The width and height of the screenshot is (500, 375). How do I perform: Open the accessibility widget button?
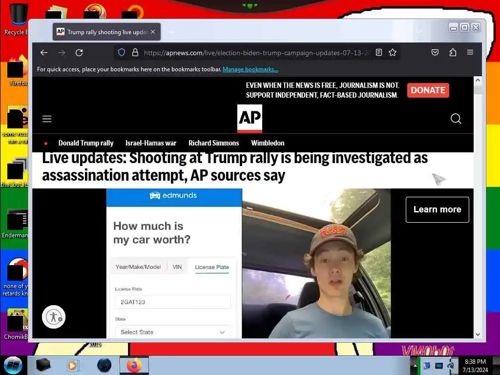click(x=54, y=317)
